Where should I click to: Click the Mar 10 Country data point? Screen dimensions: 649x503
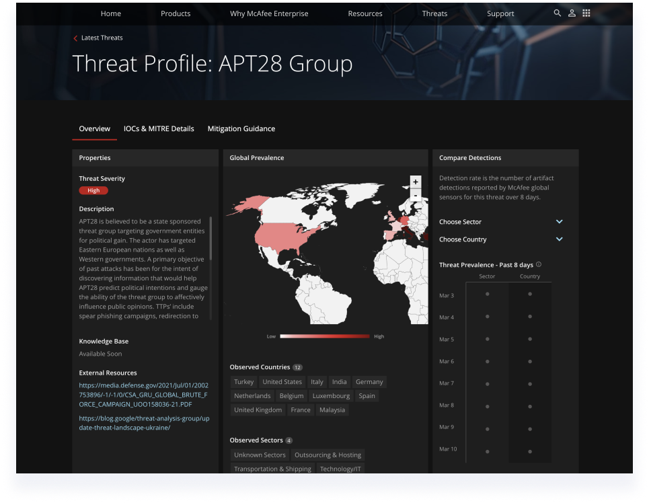(530, 452)
